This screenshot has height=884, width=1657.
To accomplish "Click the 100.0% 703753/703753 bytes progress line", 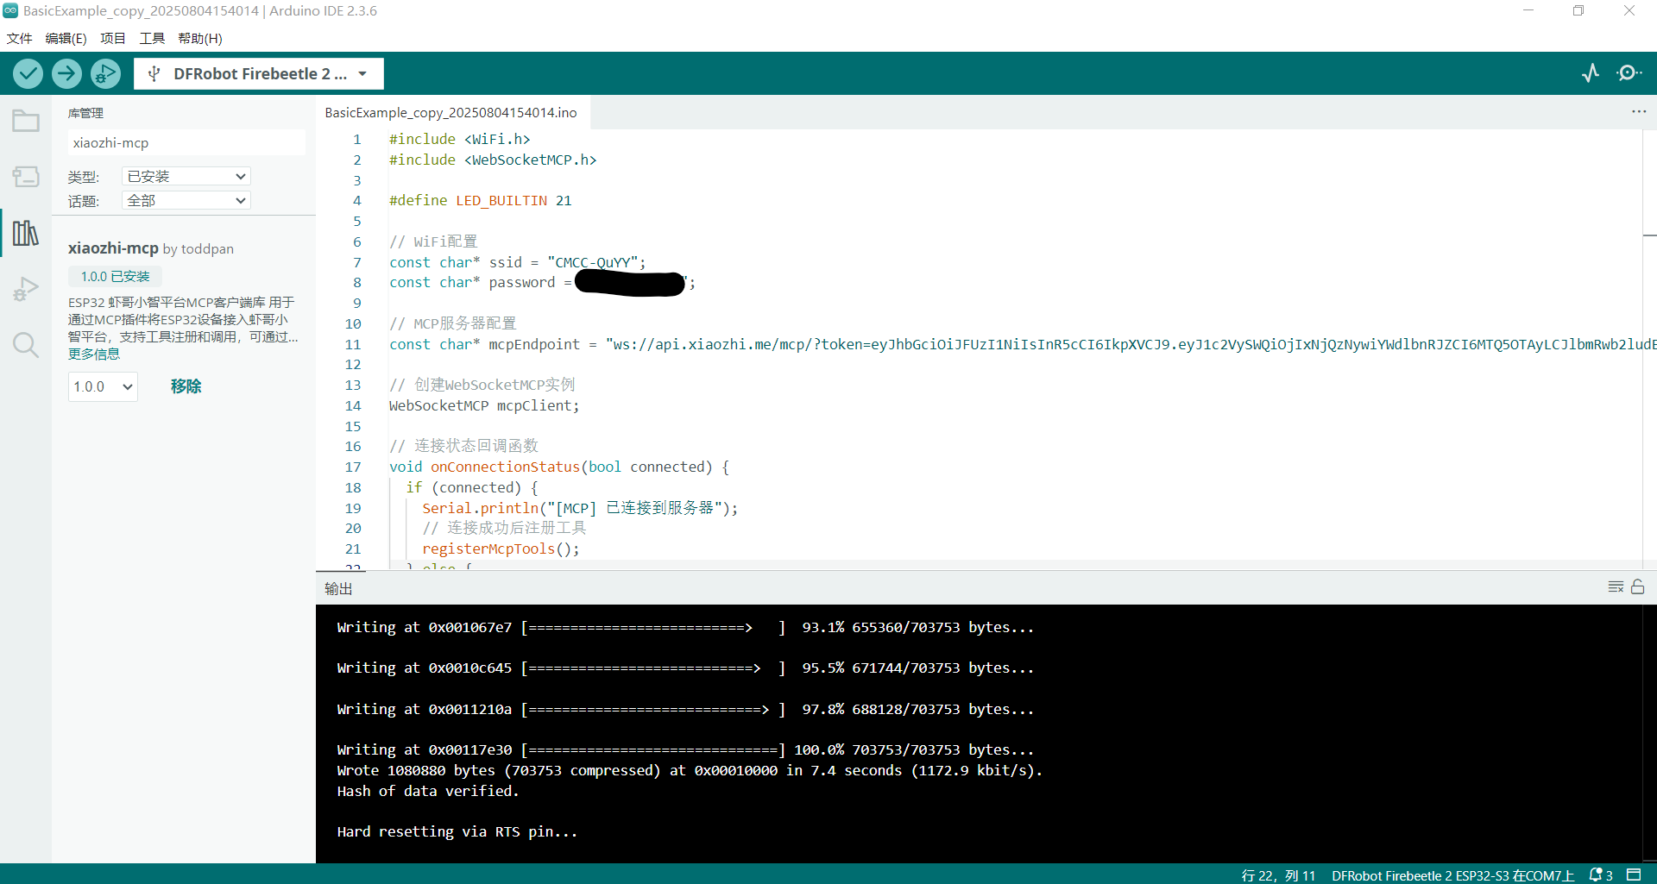I will coord(685,749).
